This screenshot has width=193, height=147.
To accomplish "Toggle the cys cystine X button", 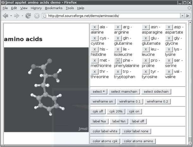I will pyautogui.click(x=94, y=38).
